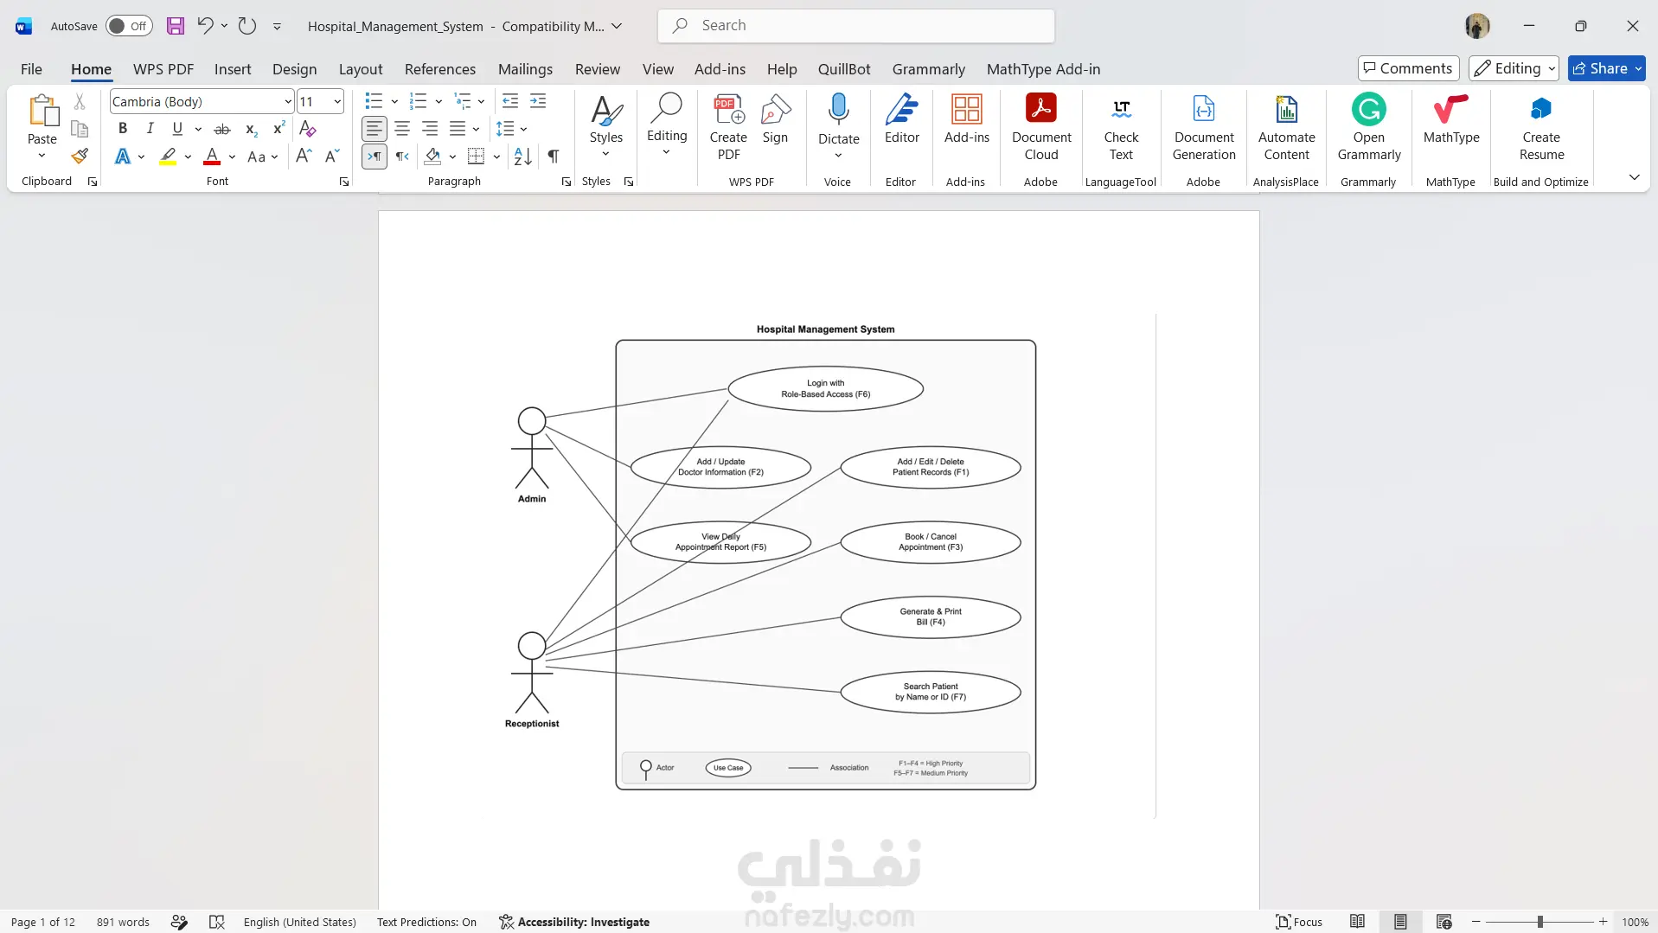
Task: Click the Sign PDF icon
Action: click(x=775, y=119)
